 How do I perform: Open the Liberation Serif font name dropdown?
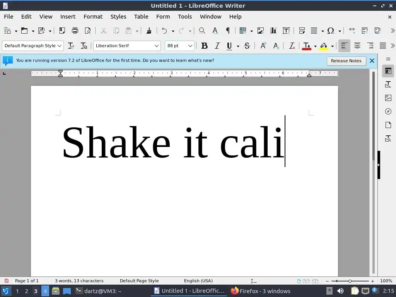click(x=157, y=46)
